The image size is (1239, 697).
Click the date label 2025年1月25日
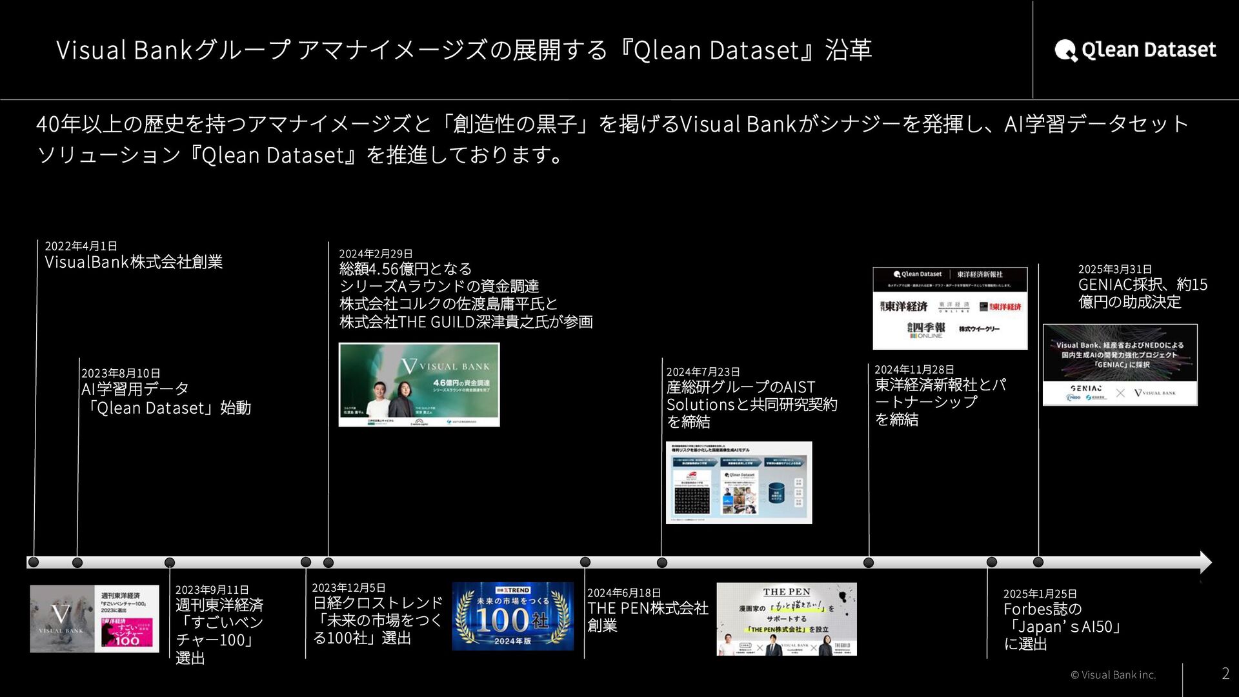pos(1040,594)
